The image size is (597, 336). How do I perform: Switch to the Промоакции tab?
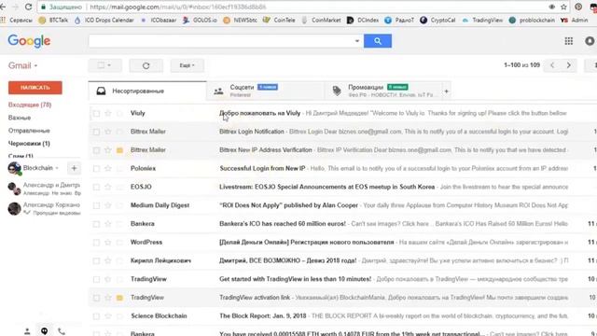[x=383, y=91]
